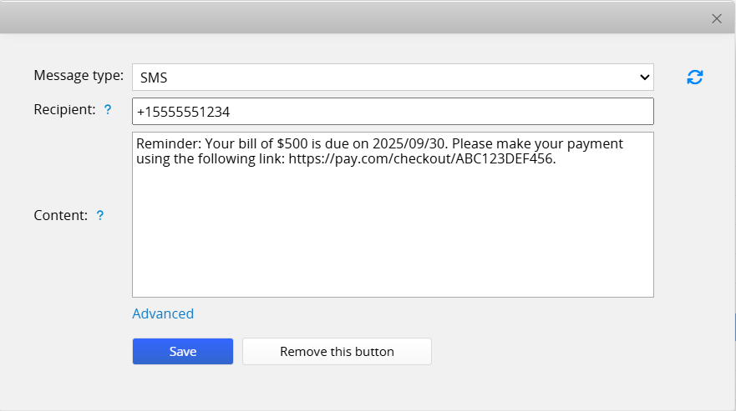Click the "Content:" label text
736x411 pixels.
pyautogui.click(x=60, y=215)
